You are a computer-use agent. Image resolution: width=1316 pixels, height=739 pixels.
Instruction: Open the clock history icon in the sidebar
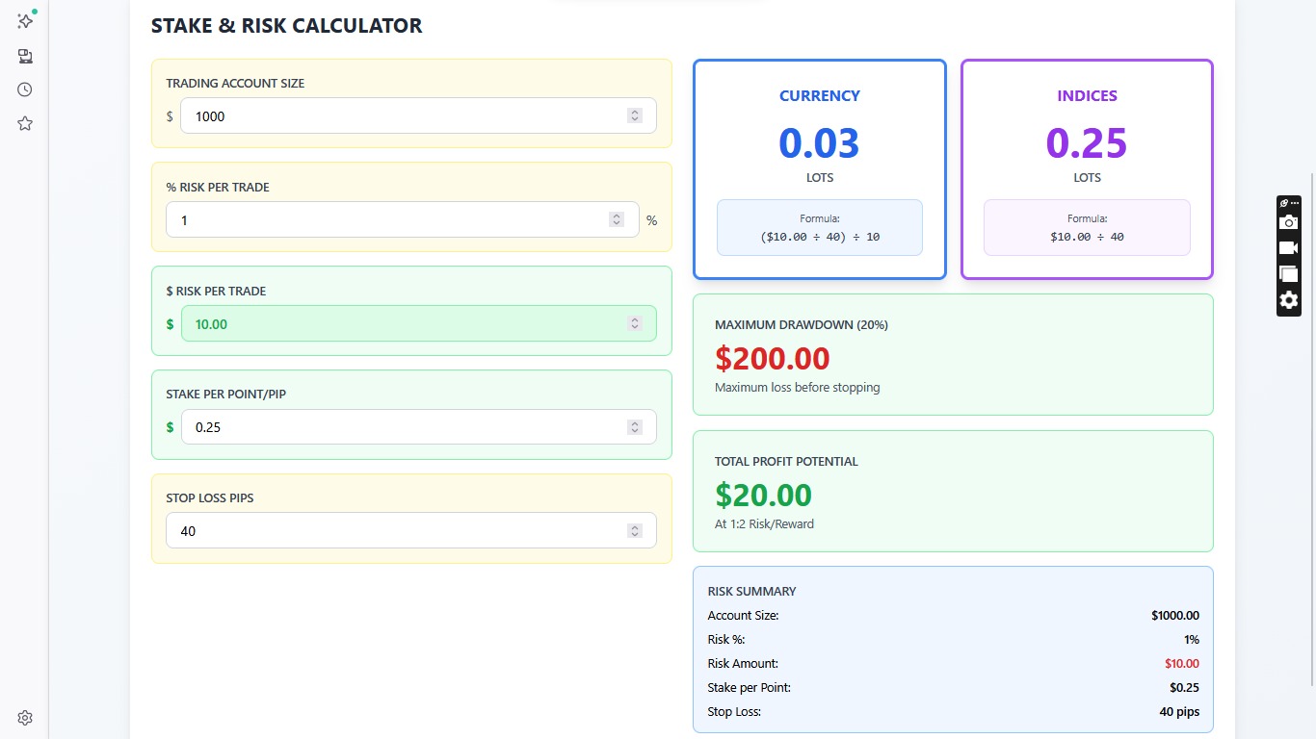coord(25,89)
